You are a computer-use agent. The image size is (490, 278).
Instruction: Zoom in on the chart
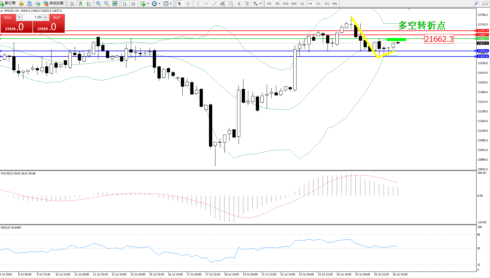coord(98,4)
